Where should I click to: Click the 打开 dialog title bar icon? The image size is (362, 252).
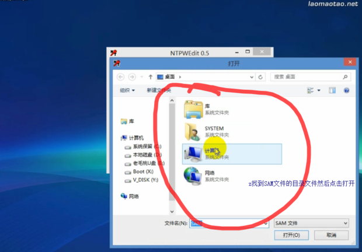coord(117,63)
